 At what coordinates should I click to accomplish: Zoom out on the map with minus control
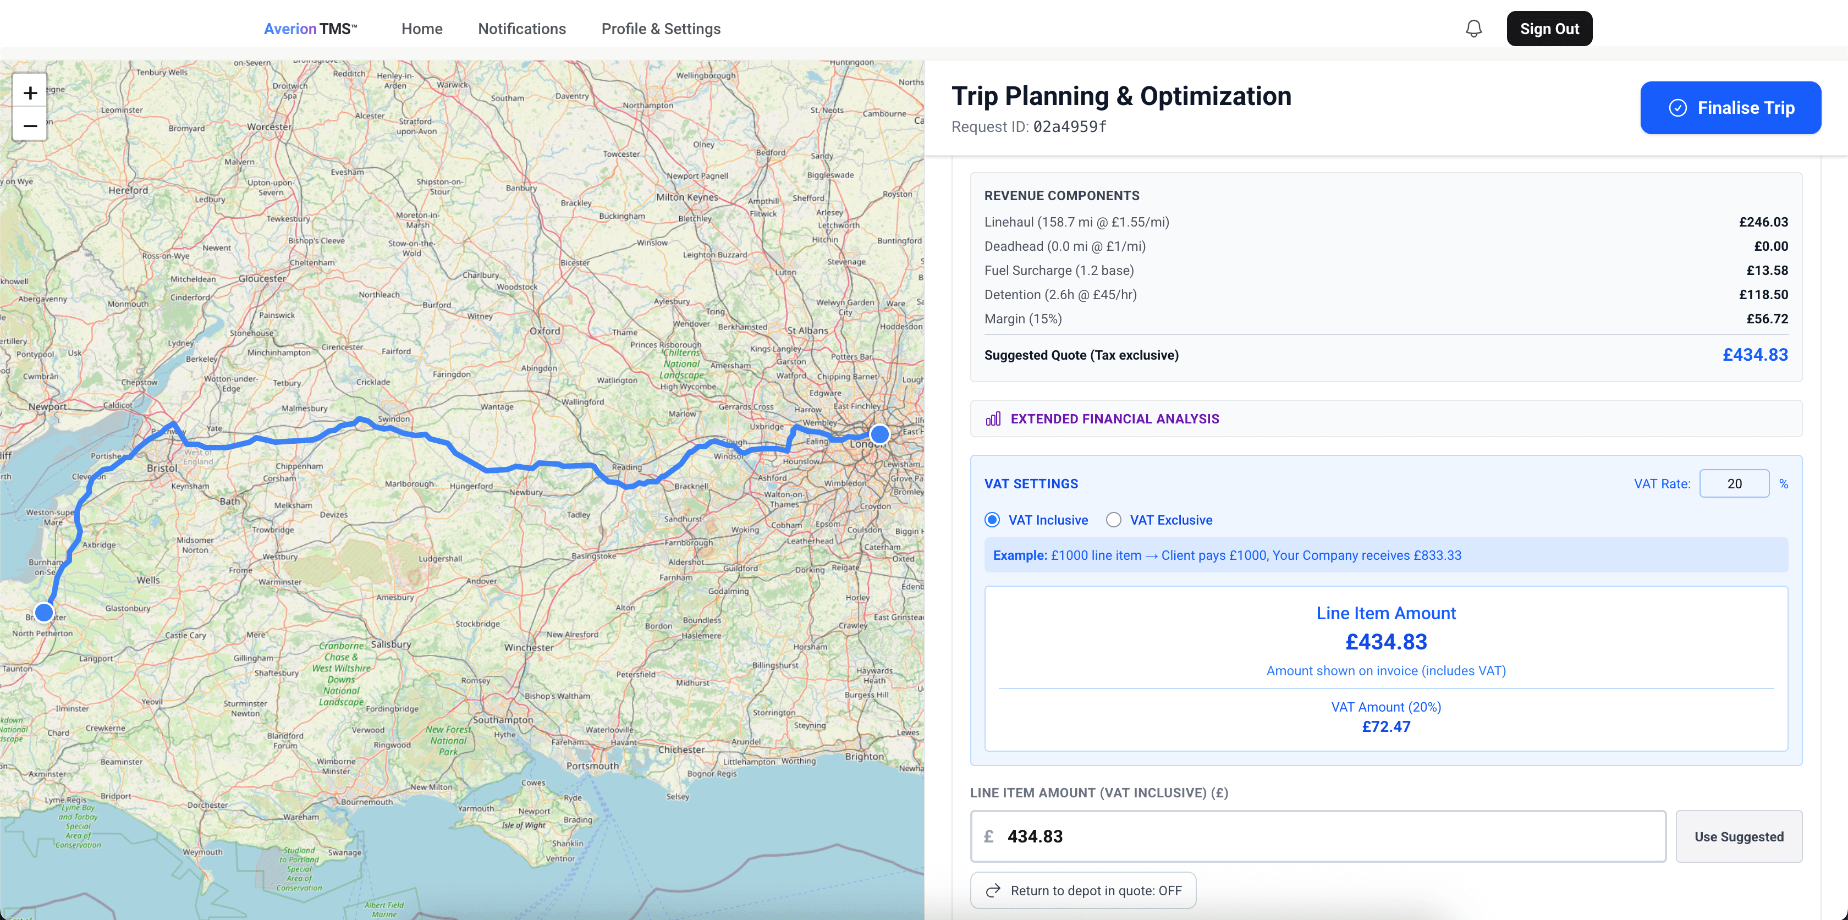coord(29,125)
